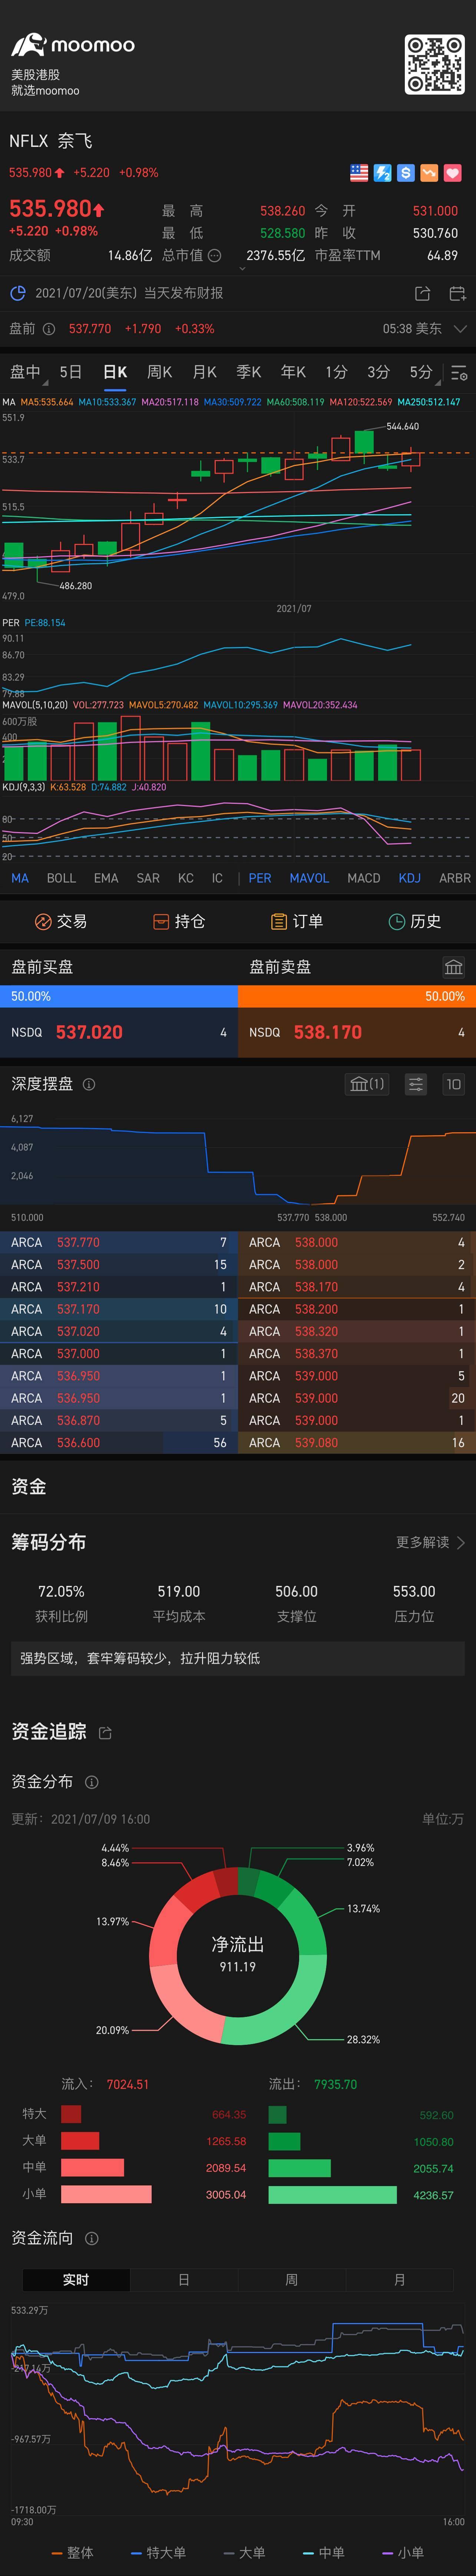Toggle the KC indicator

(x=186, y=878)
